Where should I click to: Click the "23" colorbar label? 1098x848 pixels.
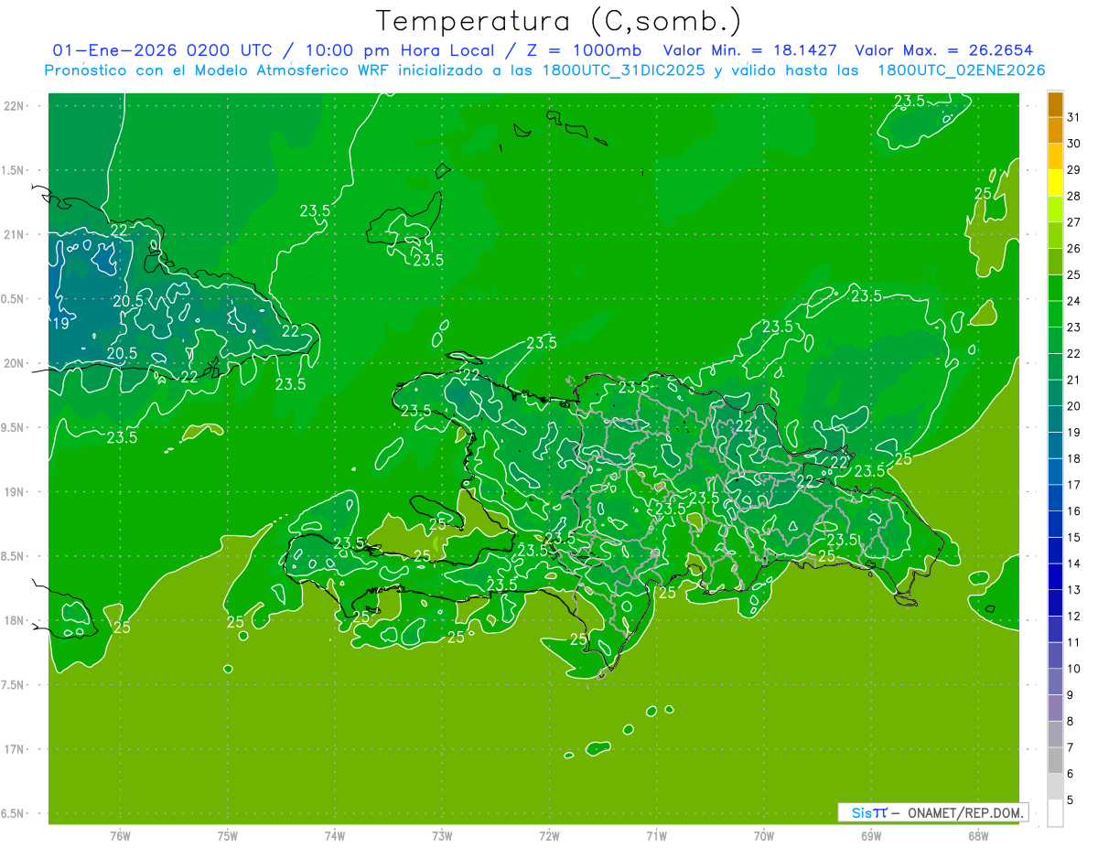(1074, 327)
